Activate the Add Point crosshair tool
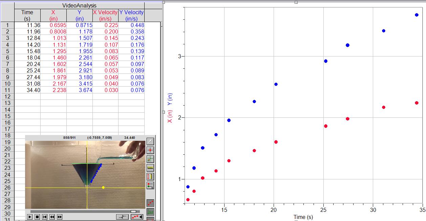This screenshot has width=426, height=221. (150, 150)
